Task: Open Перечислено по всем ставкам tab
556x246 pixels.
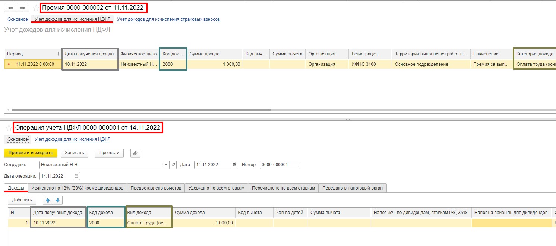Action: point(283,188)
